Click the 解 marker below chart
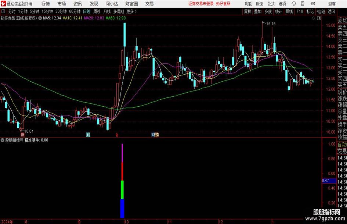Image resolution: width=347 pixels, height=224 pixels. click(x=88, y=135)
